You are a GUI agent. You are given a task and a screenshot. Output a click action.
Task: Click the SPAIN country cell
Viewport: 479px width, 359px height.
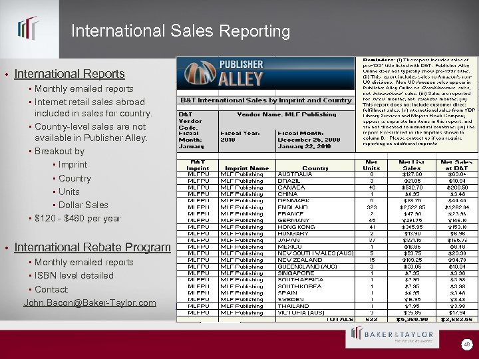[x=315, y=293]
